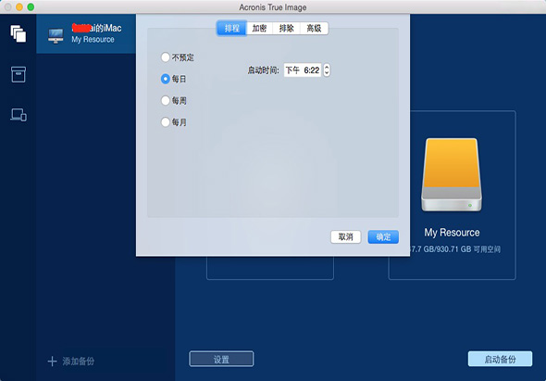Click the plus icon next to 添加备份
546x381 pixels.
tap(52, 362)
